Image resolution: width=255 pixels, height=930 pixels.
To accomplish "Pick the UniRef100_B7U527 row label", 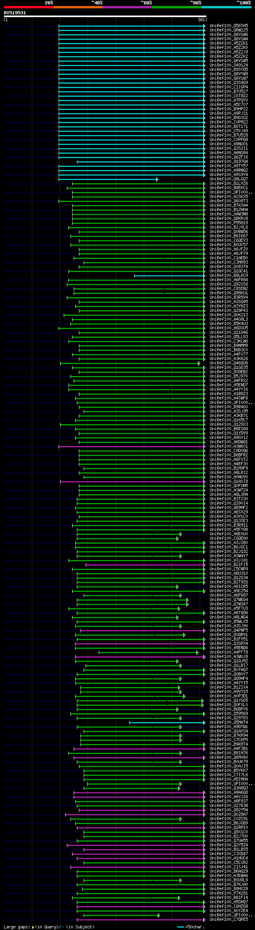I will tap(229, 92).
